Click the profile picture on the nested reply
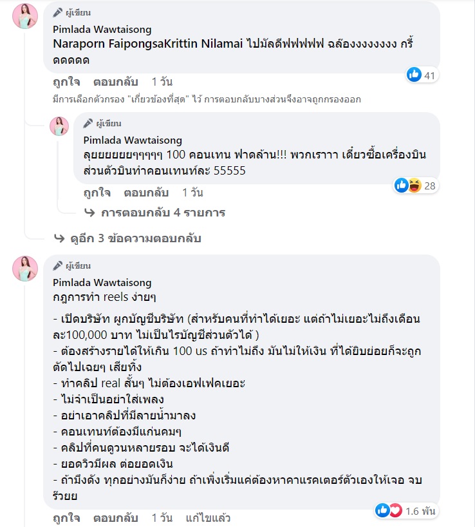This screenshot has height=527, width=475. tap(59, 128)
